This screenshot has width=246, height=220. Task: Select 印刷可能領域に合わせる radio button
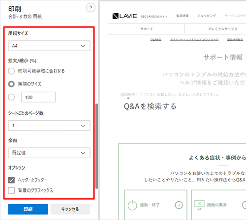[x=11, y=71]
